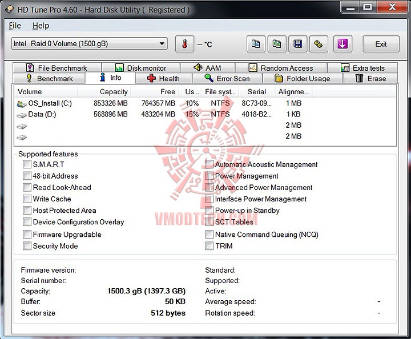
Task: Click the 1500.3 gB (1397.3 GB) capacity value
Action: pos(147,291)
